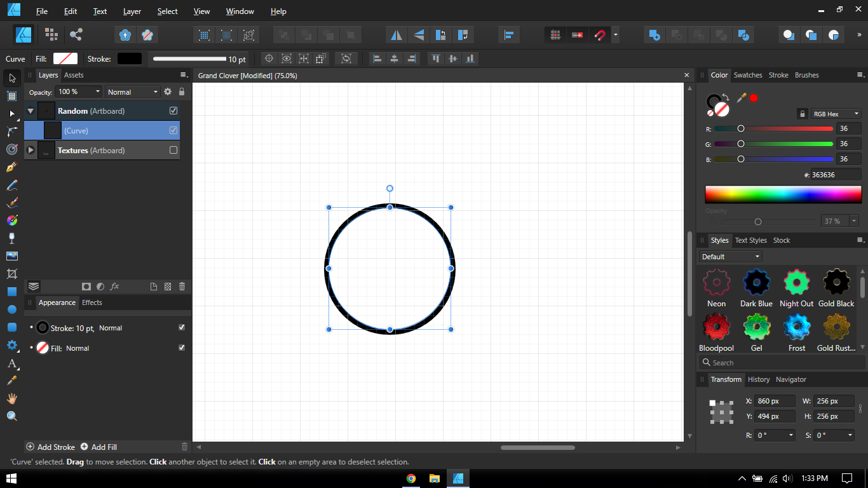Open the Fill tool
The height and width of the screenshot is (488, 868).
click(x=11, y=220)
